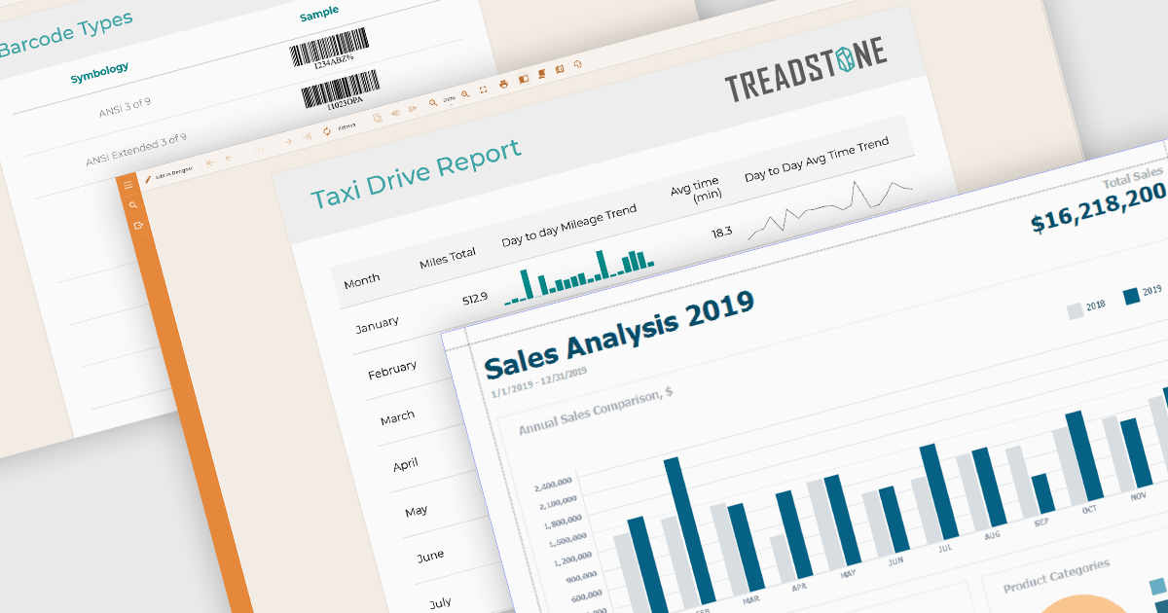Select the May row
Image resolution: width=1168 pixels, height=613 pixels.
point(416,510)
